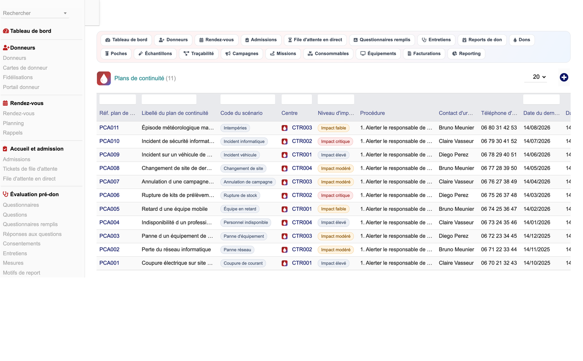Open the Missions tab
This screenshot has width=583, height=361.
pos(283,54)
